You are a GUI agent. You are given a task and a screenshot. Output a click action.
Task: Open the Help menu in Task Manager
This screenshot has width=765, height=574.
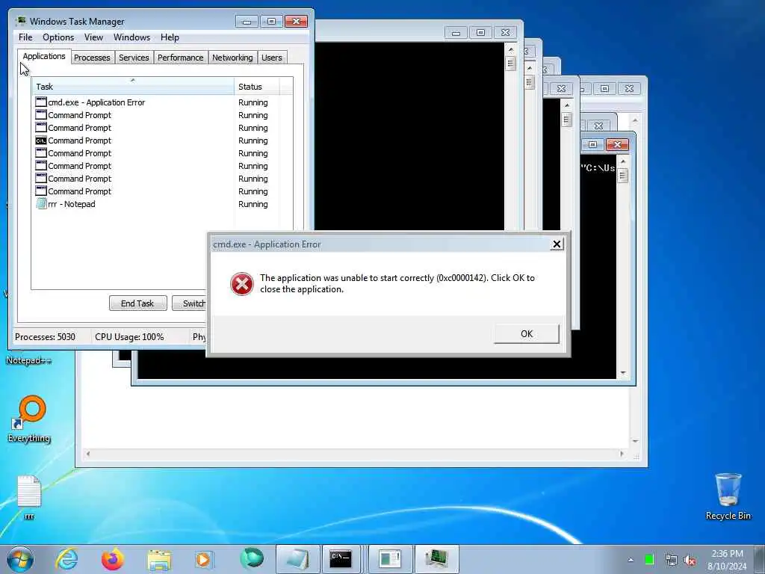click(x=170, y=37)
